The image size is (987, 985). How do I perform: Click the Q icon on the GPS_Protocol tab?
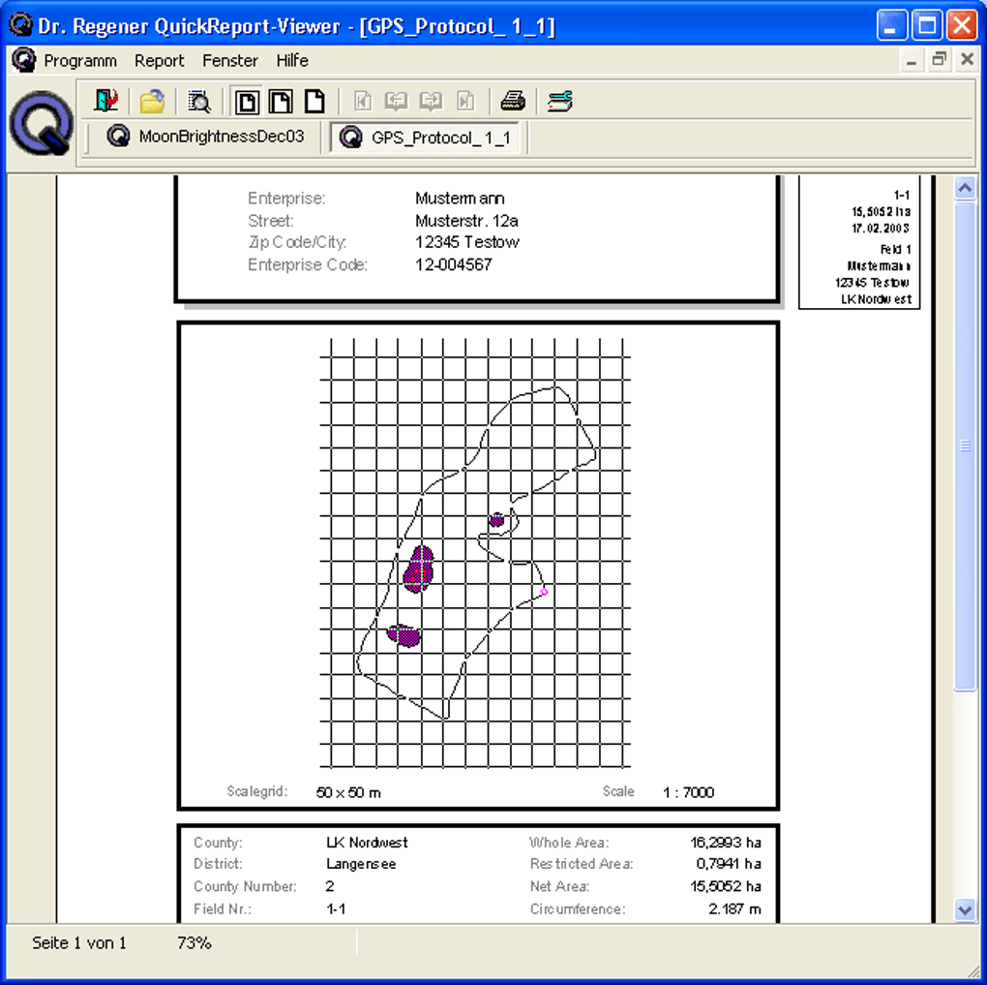coord(353,138)
